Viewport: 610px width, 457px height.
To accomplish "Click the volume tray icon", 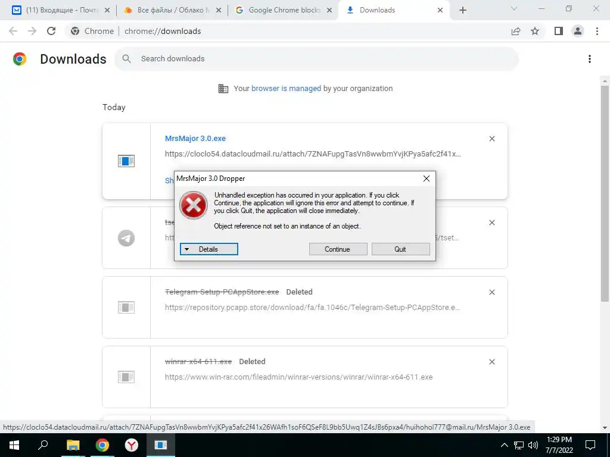I will (x=533, y=445).
